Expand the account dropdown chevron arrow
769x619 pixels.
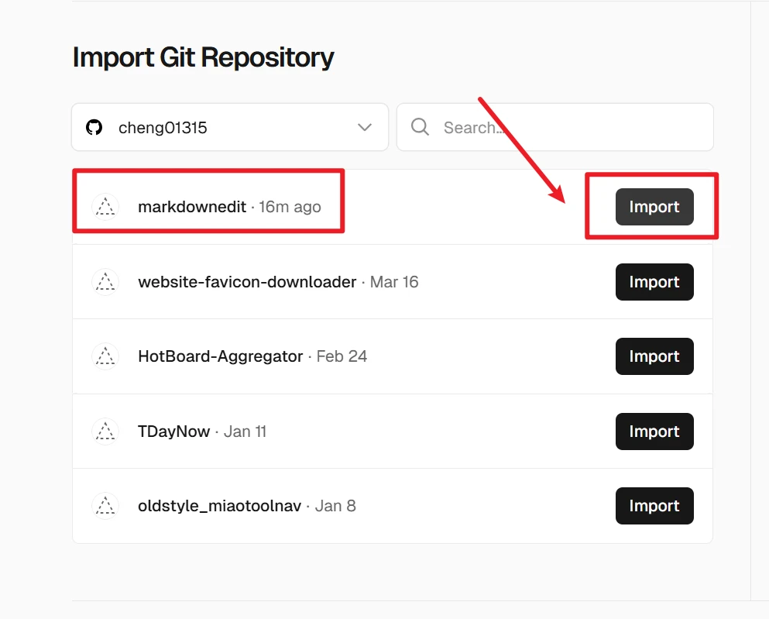click(365, 128)
